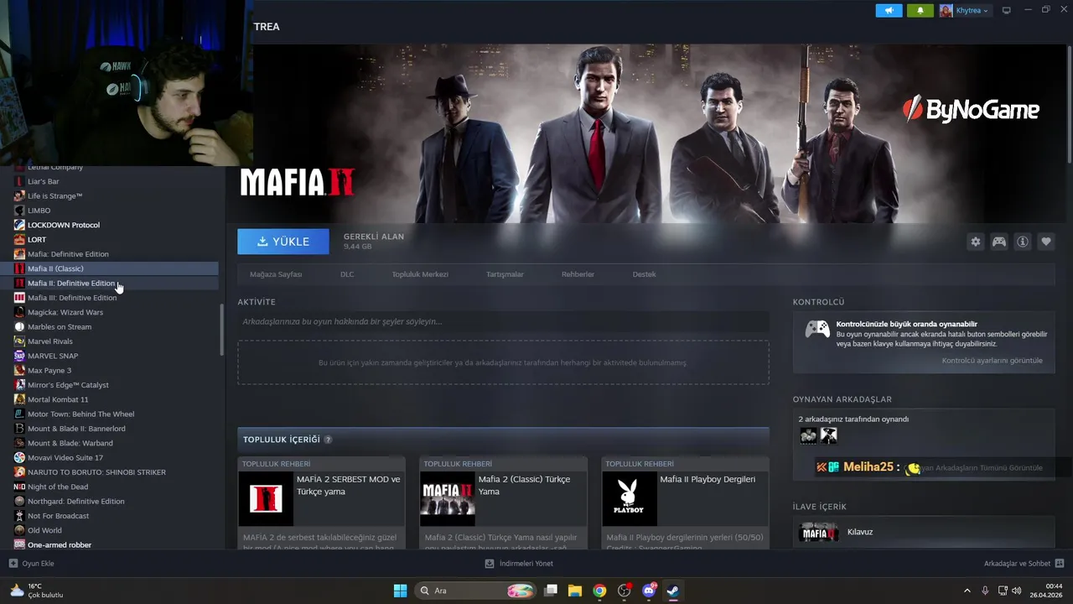Image resolution: width=1073 pixels, height=604 pixels.
Task: Open MAFİA 2 SERBEST MOD guide thumbnail
Action: (266, 498)
